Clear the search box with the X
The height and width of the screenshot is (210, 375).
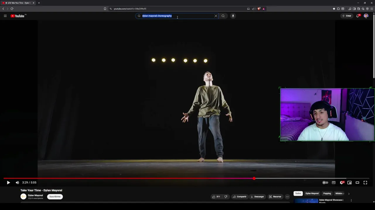coord(216,16)
